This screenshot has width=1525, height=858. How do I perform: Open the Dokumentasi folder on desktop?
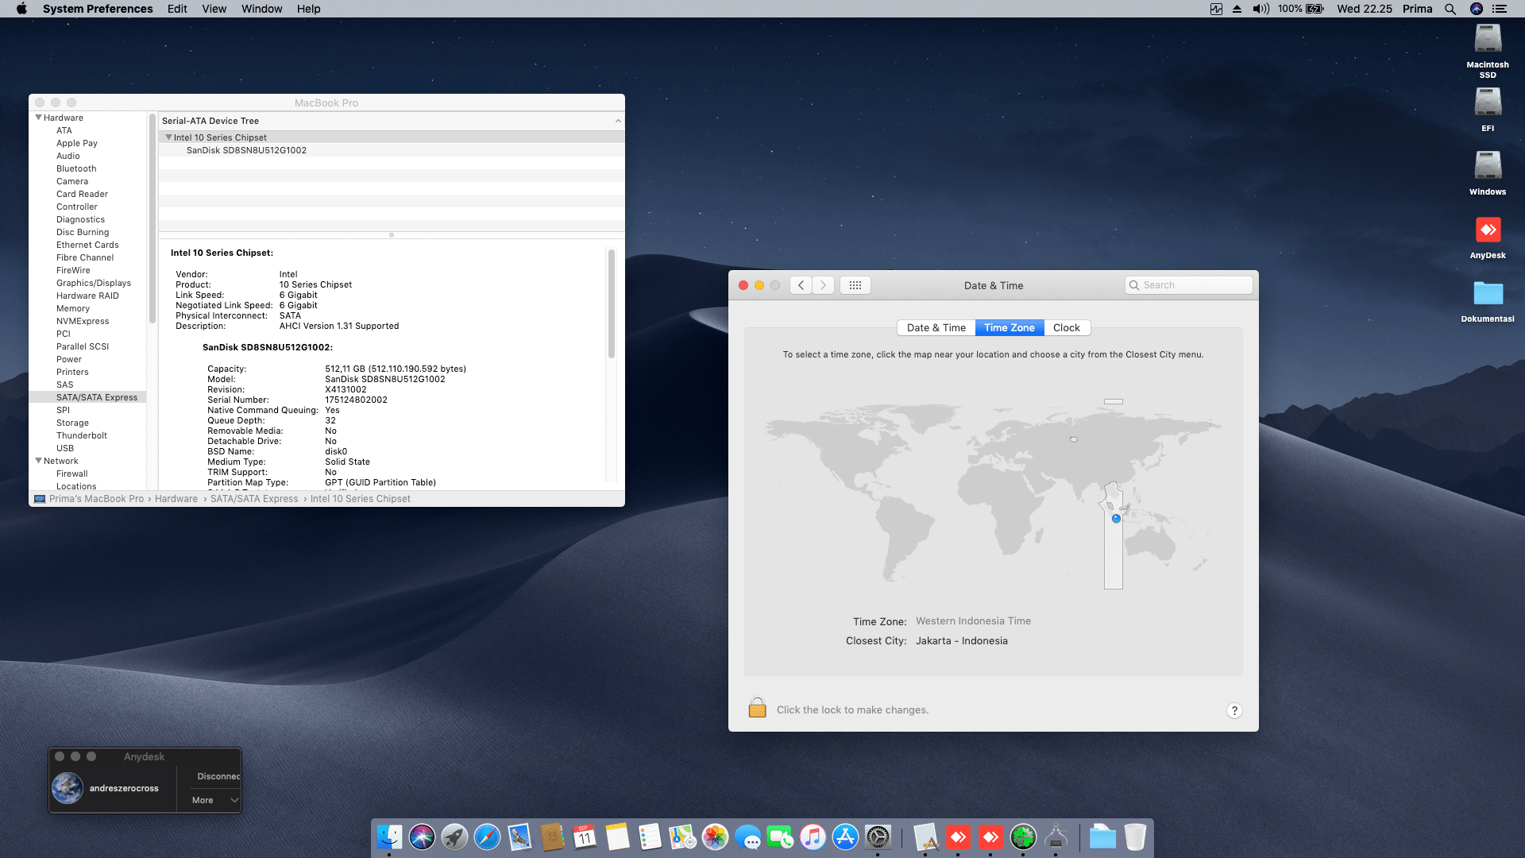1487,294
